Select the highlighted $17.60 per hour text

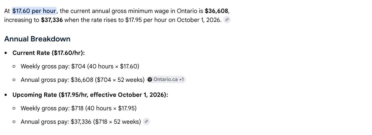coord(34,11)
